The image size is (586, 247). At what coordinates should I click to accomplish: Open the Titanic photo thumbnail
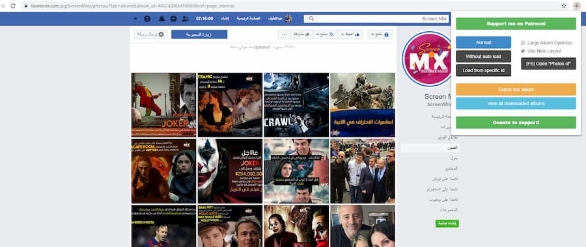230,105
